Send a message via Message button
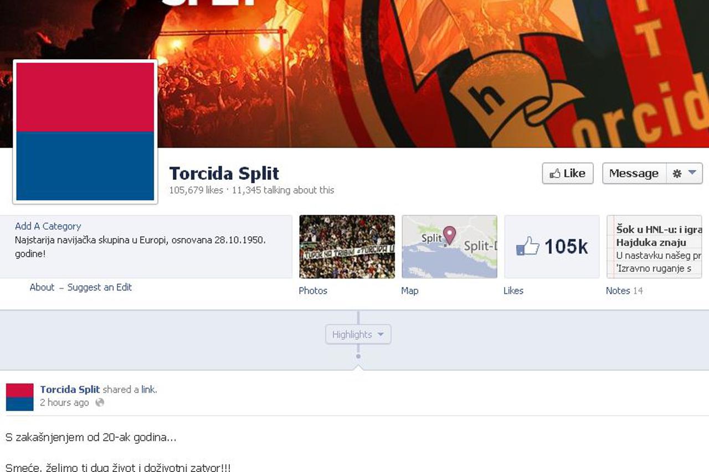This screenshot has width=709, height=472. point(634,174)
